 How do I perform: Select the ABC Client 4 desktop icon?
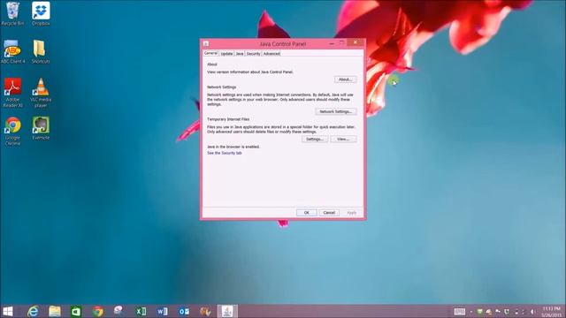12,51
